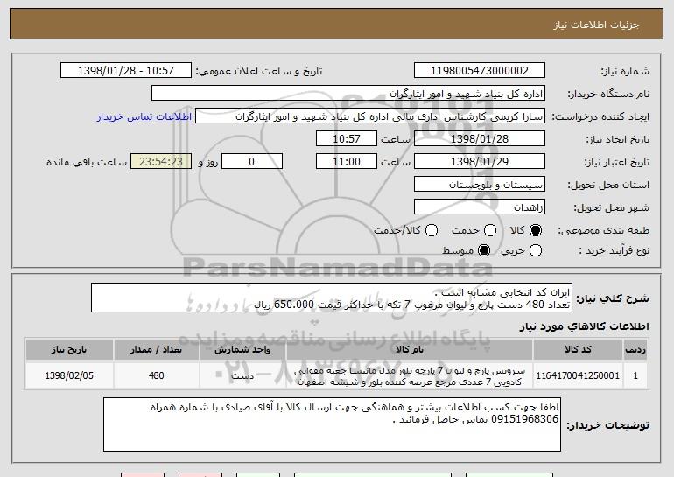Viewport: 674px width, 477px height.
Task: Choose the متوسط purchase process option
Action: click(484, 250)
